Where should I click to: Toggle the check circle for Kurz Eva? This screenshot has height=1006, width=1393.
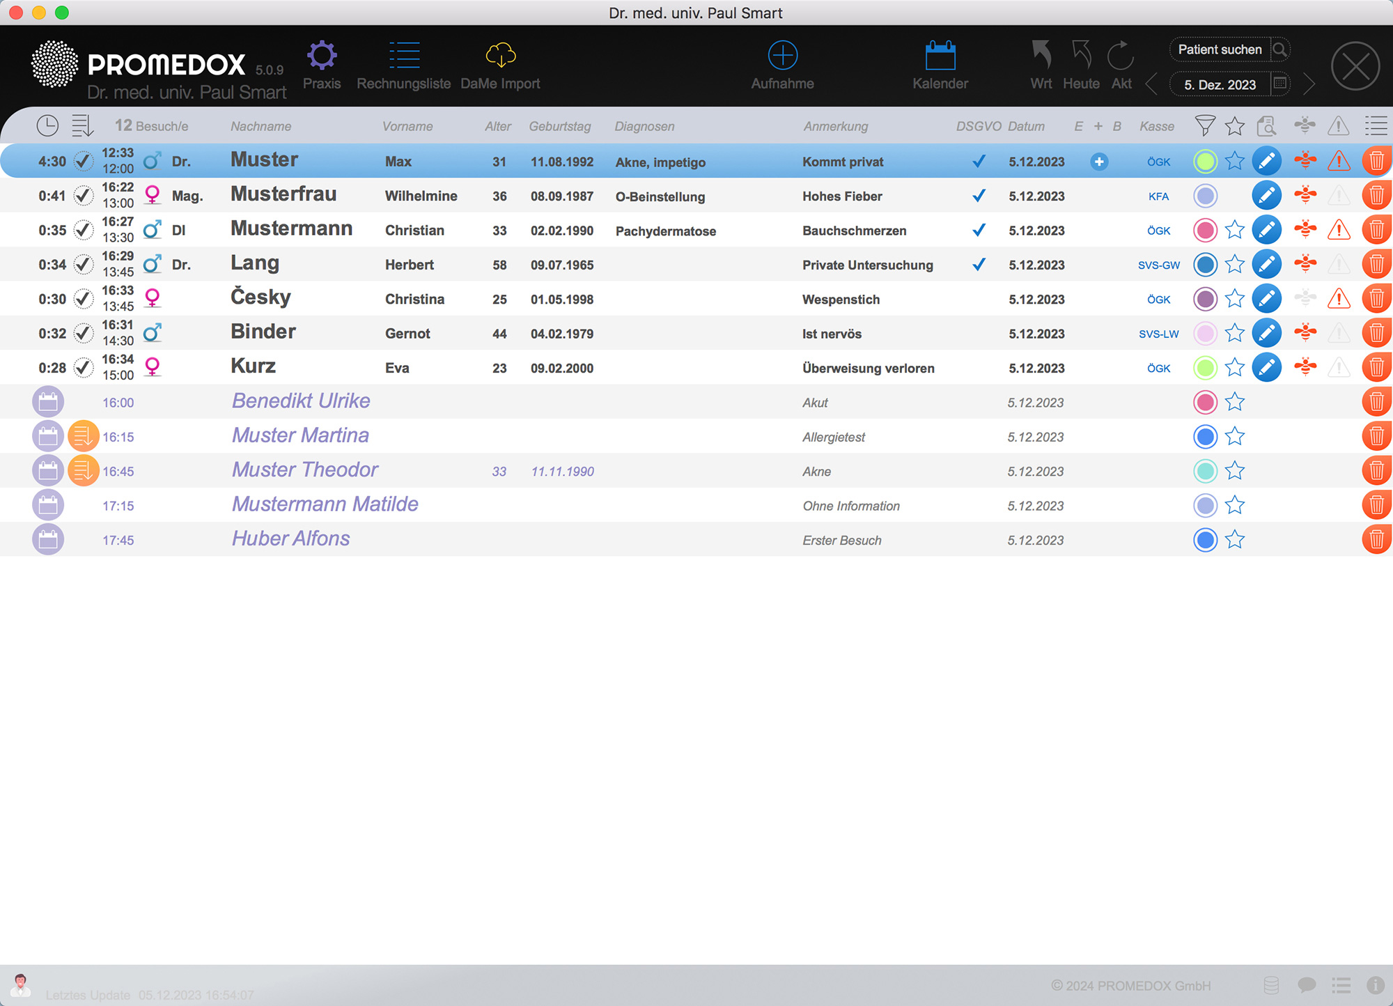[84, 367]
